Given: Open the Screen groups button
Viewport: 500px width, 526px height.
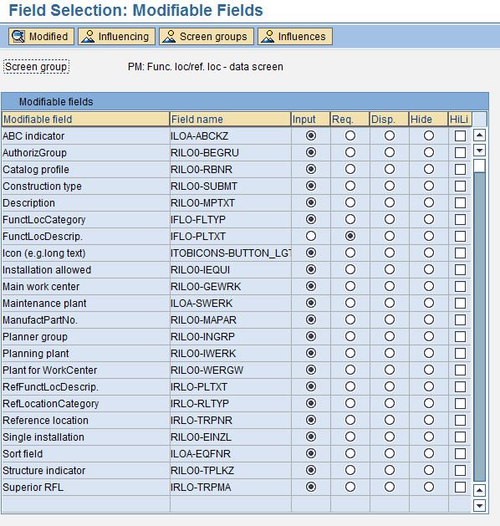Looking at the screenshot, I should (207, 36).
